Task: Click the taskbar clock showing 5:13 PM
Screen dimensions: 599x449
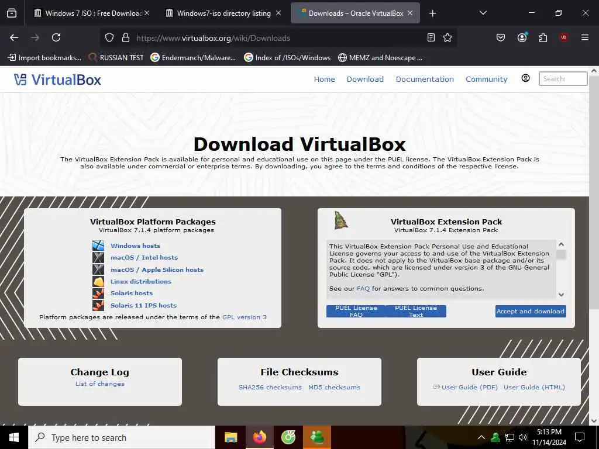Action: tap(549, 437)
